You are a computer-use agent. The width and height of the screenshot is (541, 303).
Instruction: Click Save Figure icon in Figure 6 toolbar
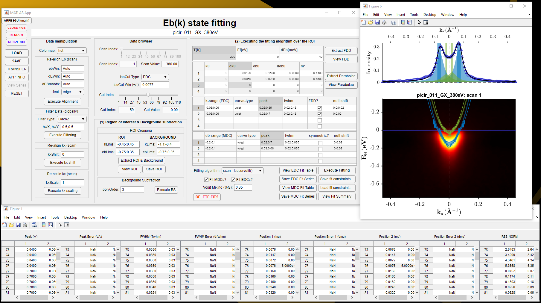377,22
